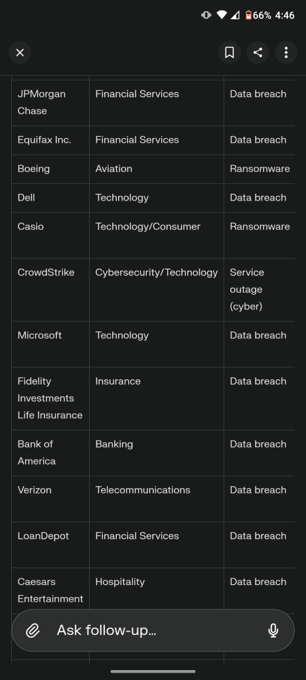Tap the Boeing Ransomware cell
Image resolution: width=306 pixels, height=680 pixels.
259,169
